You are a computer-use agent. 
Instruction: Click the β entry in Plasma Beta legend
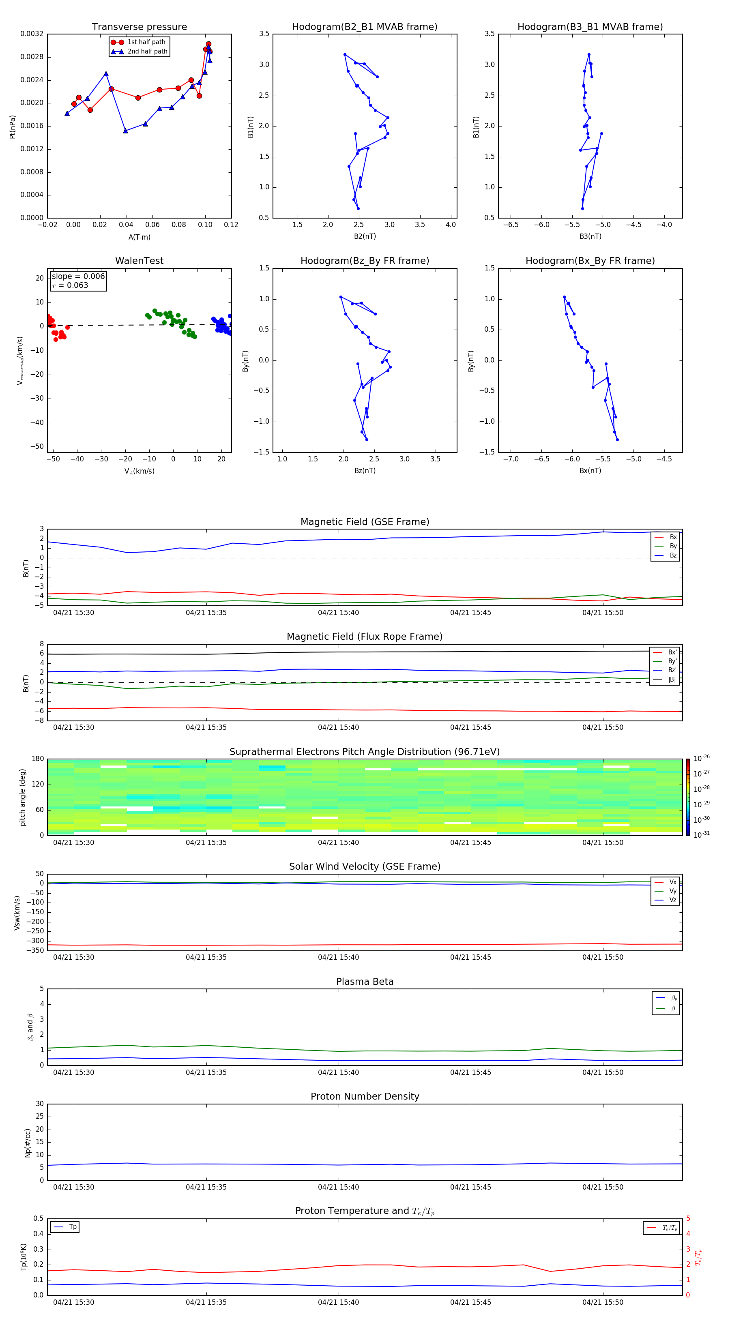tap(666, 1008)
